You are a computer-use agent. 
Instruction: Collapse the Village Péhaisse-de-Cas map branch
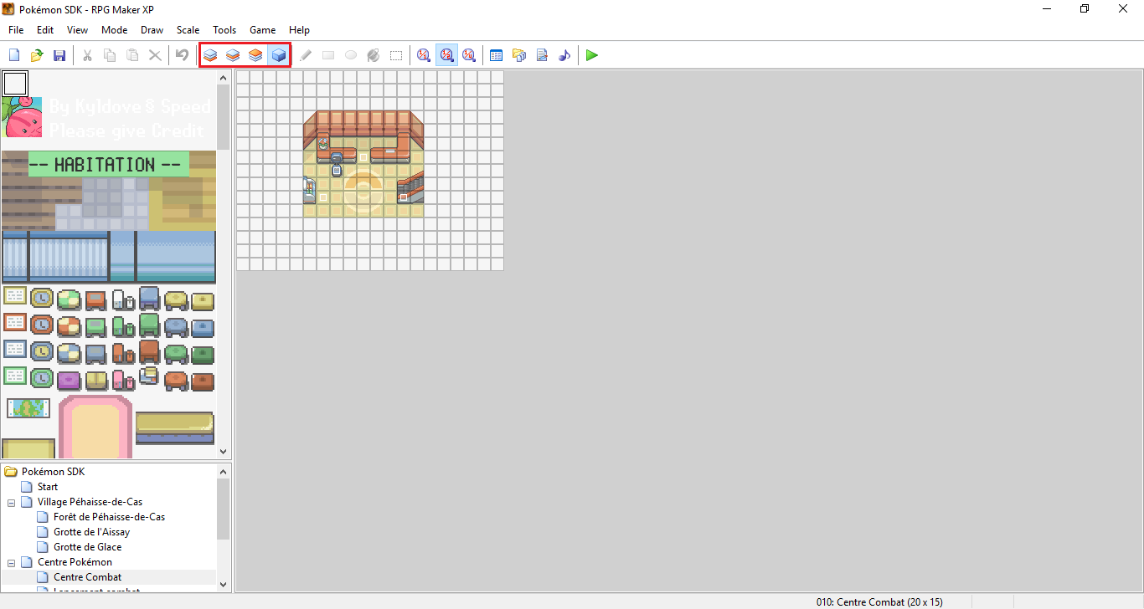coord(11,501)
